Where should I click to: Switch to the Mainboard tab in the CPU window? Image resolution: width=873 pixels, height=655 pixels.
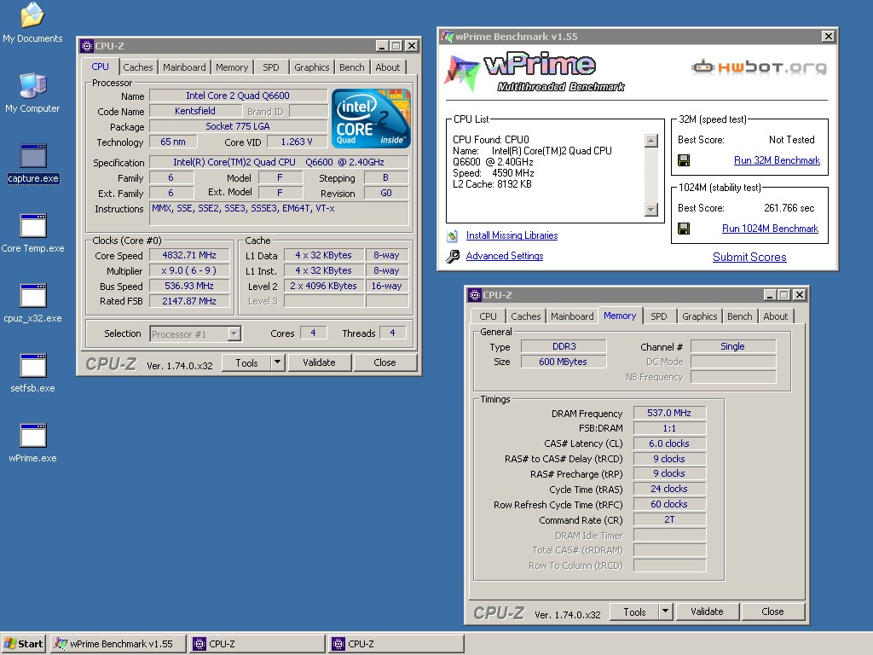[x=184, y=67]
